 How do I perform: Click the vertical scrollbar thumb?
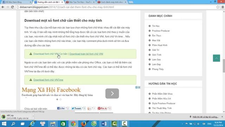point(224,66)
